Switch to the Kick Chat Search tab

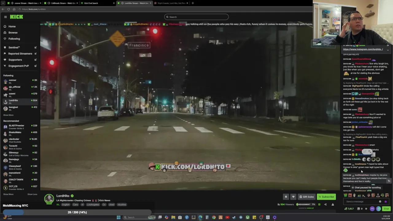(97, 3)
